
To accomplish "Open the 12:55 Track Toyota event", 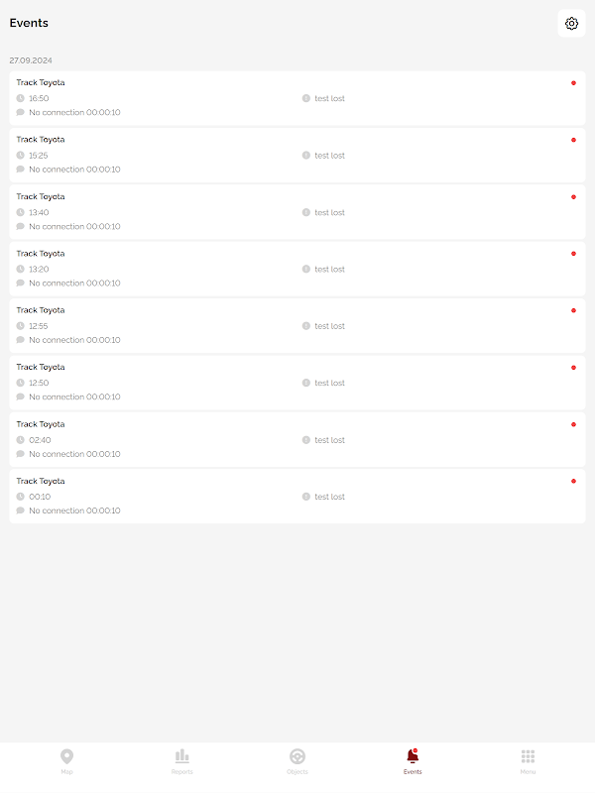I will pos(297,325).
